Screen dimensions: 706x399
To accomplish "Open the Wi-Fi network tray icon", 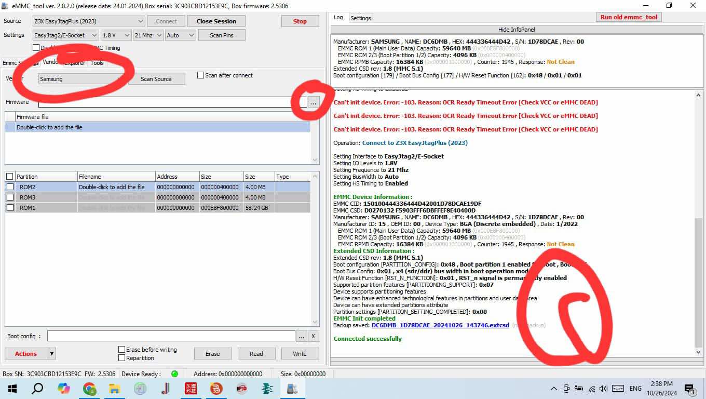I will [x=591, y=389].
